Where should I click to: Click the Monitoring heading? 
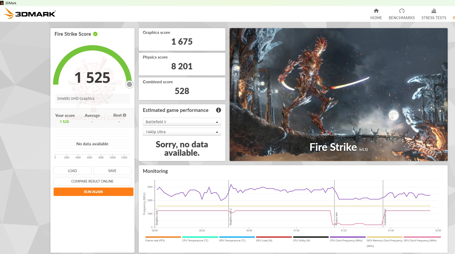click(155, 171)
